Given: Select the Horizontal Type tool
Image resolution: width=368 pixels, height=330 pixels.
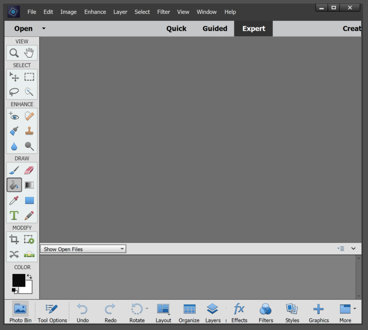Looking at the screenshot, I should 14,215.
